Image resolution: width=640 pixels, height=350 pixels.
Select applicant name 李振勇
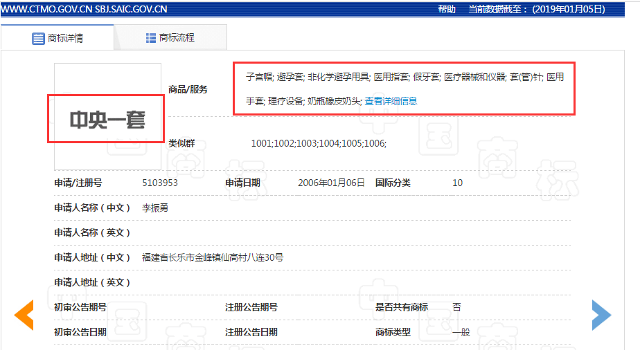click(x=155, y=208)
